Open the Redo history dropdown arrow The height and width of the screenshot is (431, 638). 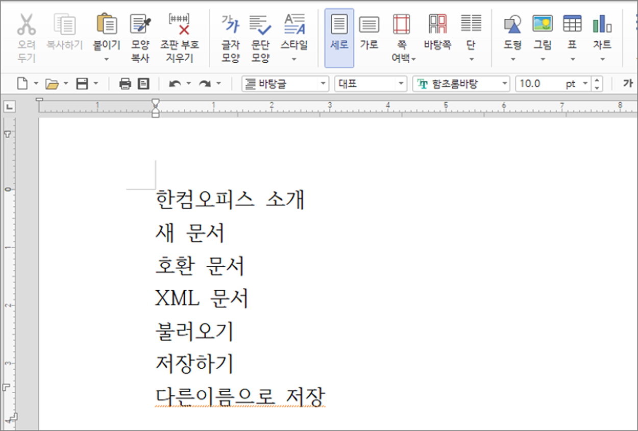(218, 84)
